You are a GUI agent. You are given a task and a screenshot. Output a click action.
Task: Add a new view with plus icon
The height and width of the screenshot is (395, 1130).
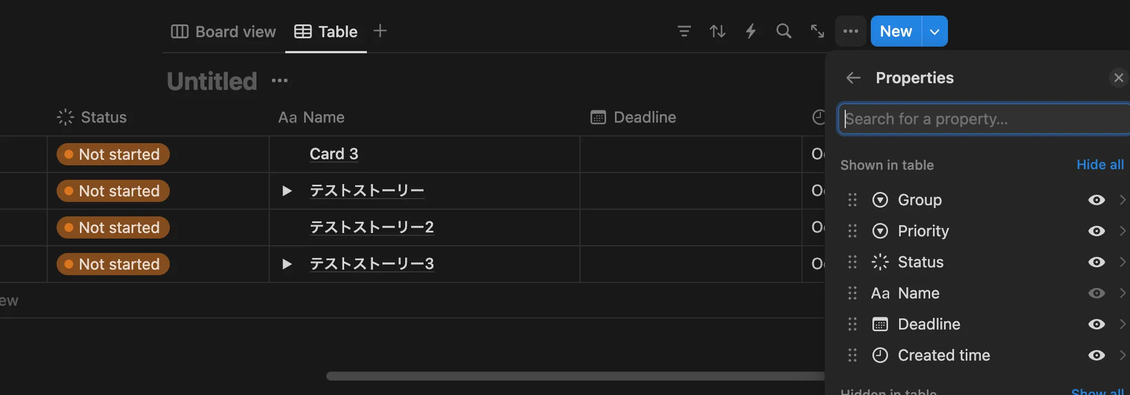tap(380, 31)
